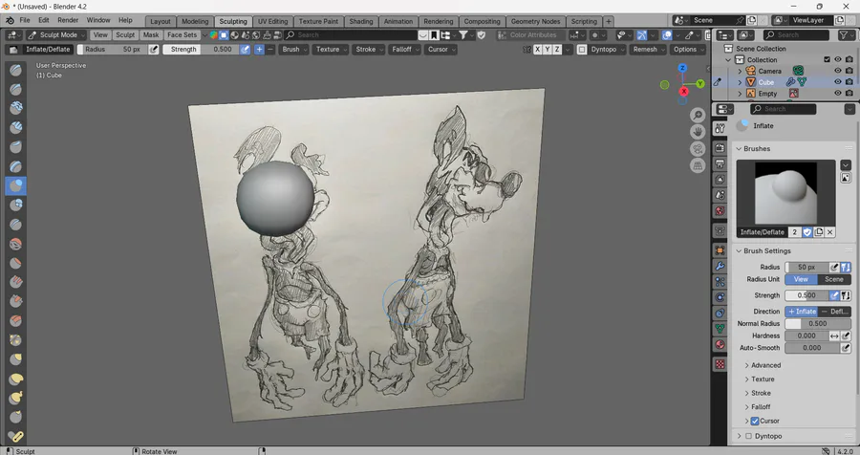Adjust the Strength slider in Brush Settings
Screen dimensions: 860x455
(806, 295)
